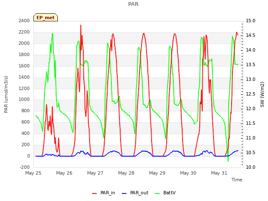Click the 400 left axis value
268x201 pixels.
click(x=26, y=133)
